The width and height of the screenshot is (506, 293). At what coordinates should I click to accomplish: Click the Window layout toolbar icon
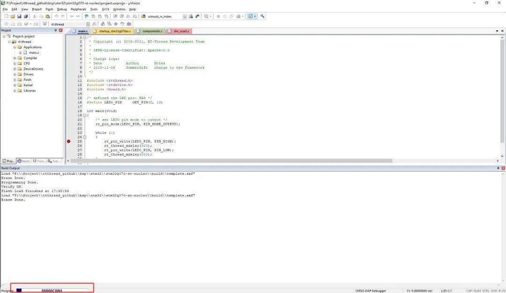tap(250, 16)
